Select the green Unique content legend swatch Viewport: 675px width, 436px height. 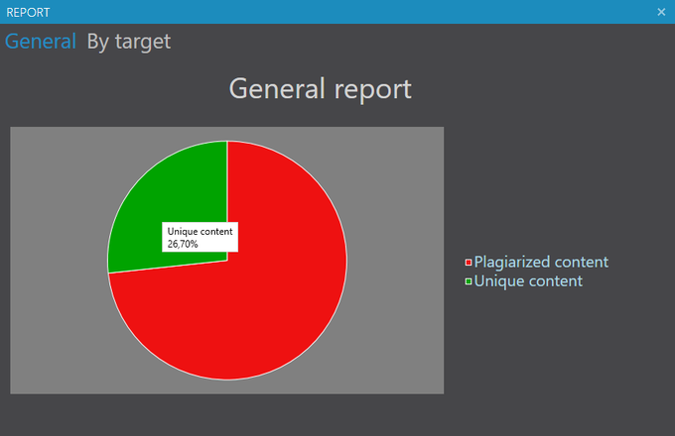(469, 281)
